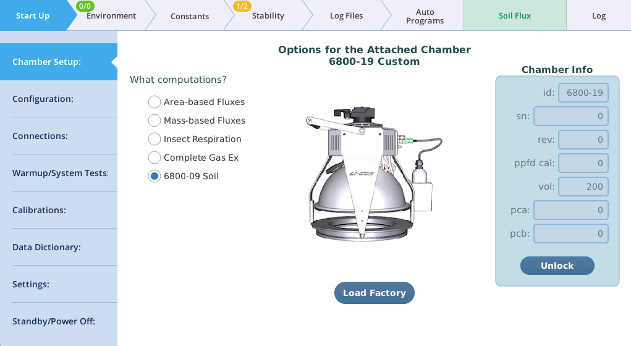Image resolution: width=631 pixels, height=346 pixels.
Task: Click the chamber id field
Action: point(583,93)
